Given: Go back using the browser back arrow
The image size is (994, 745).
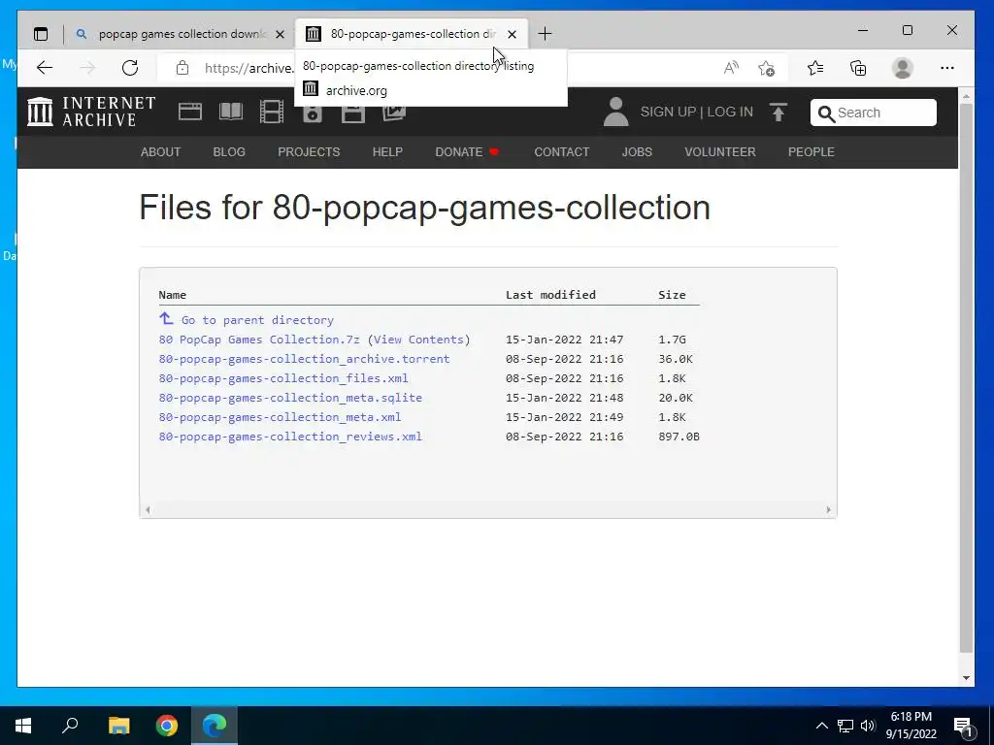Looking at the screenshot, I should [x=45, y=68].
